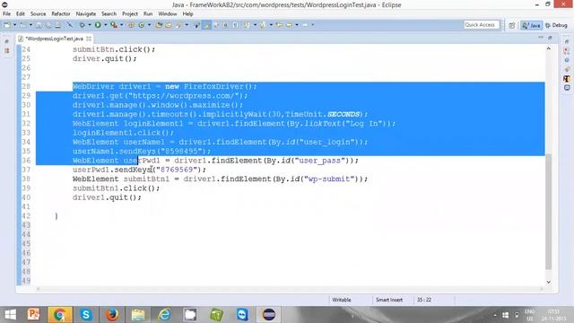
Task: Open the Windows Start button
Action: click(x=10, y=315)
